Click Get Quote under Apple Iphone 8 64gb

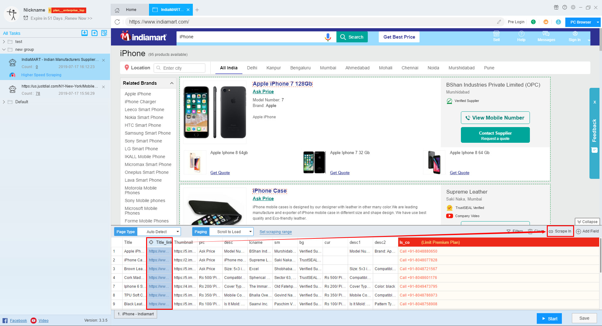click(220, 173)
